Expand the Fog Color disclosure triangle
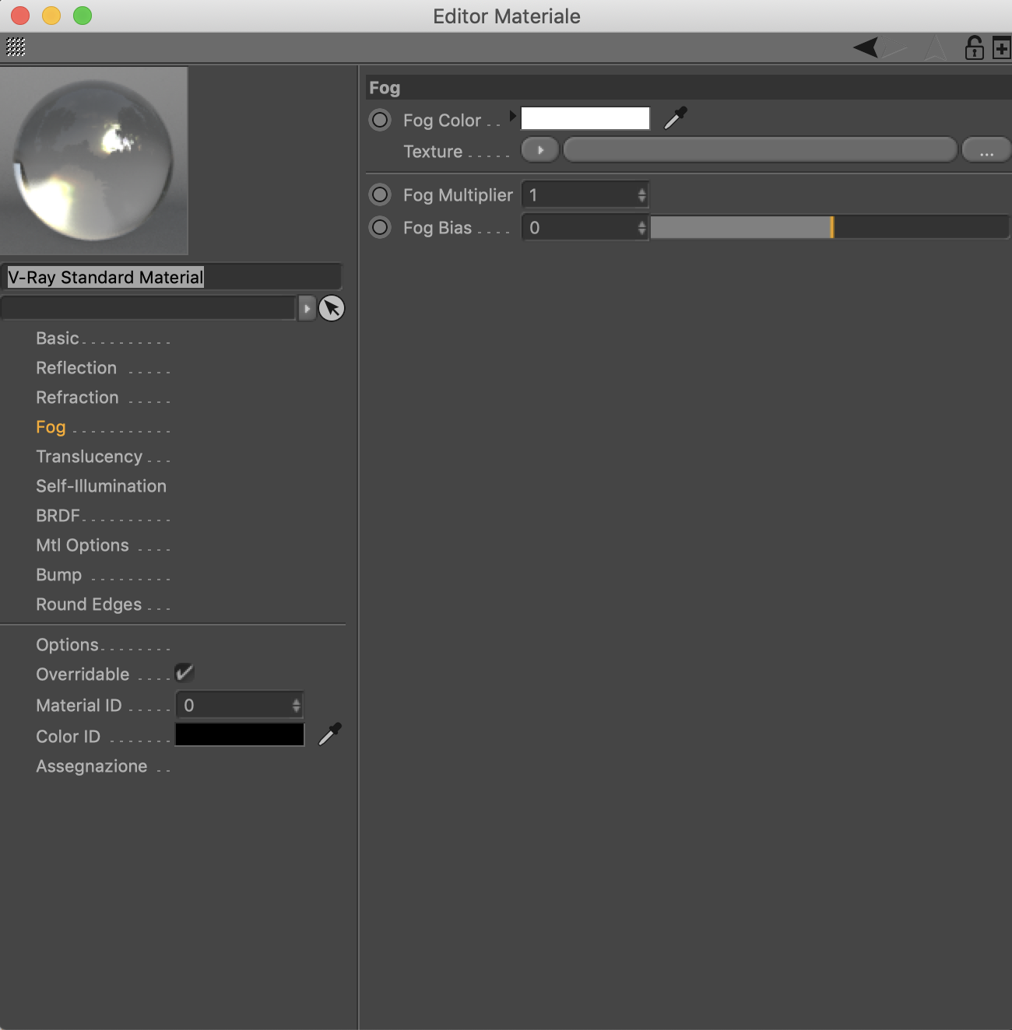 click(x=512, y=116)
